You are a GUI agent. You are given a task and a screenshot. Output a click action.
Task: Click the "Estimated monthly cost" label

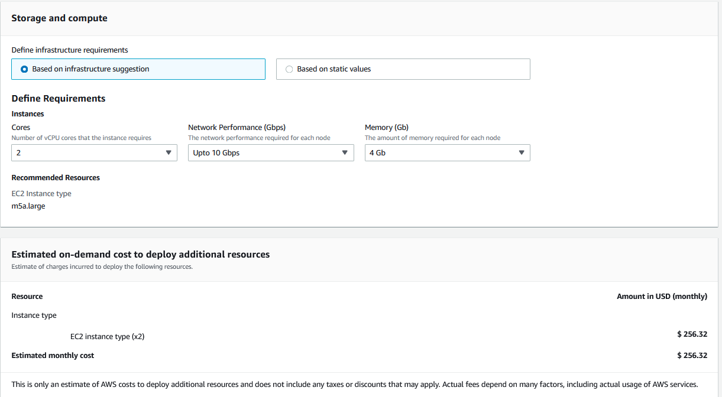point(53,356)
